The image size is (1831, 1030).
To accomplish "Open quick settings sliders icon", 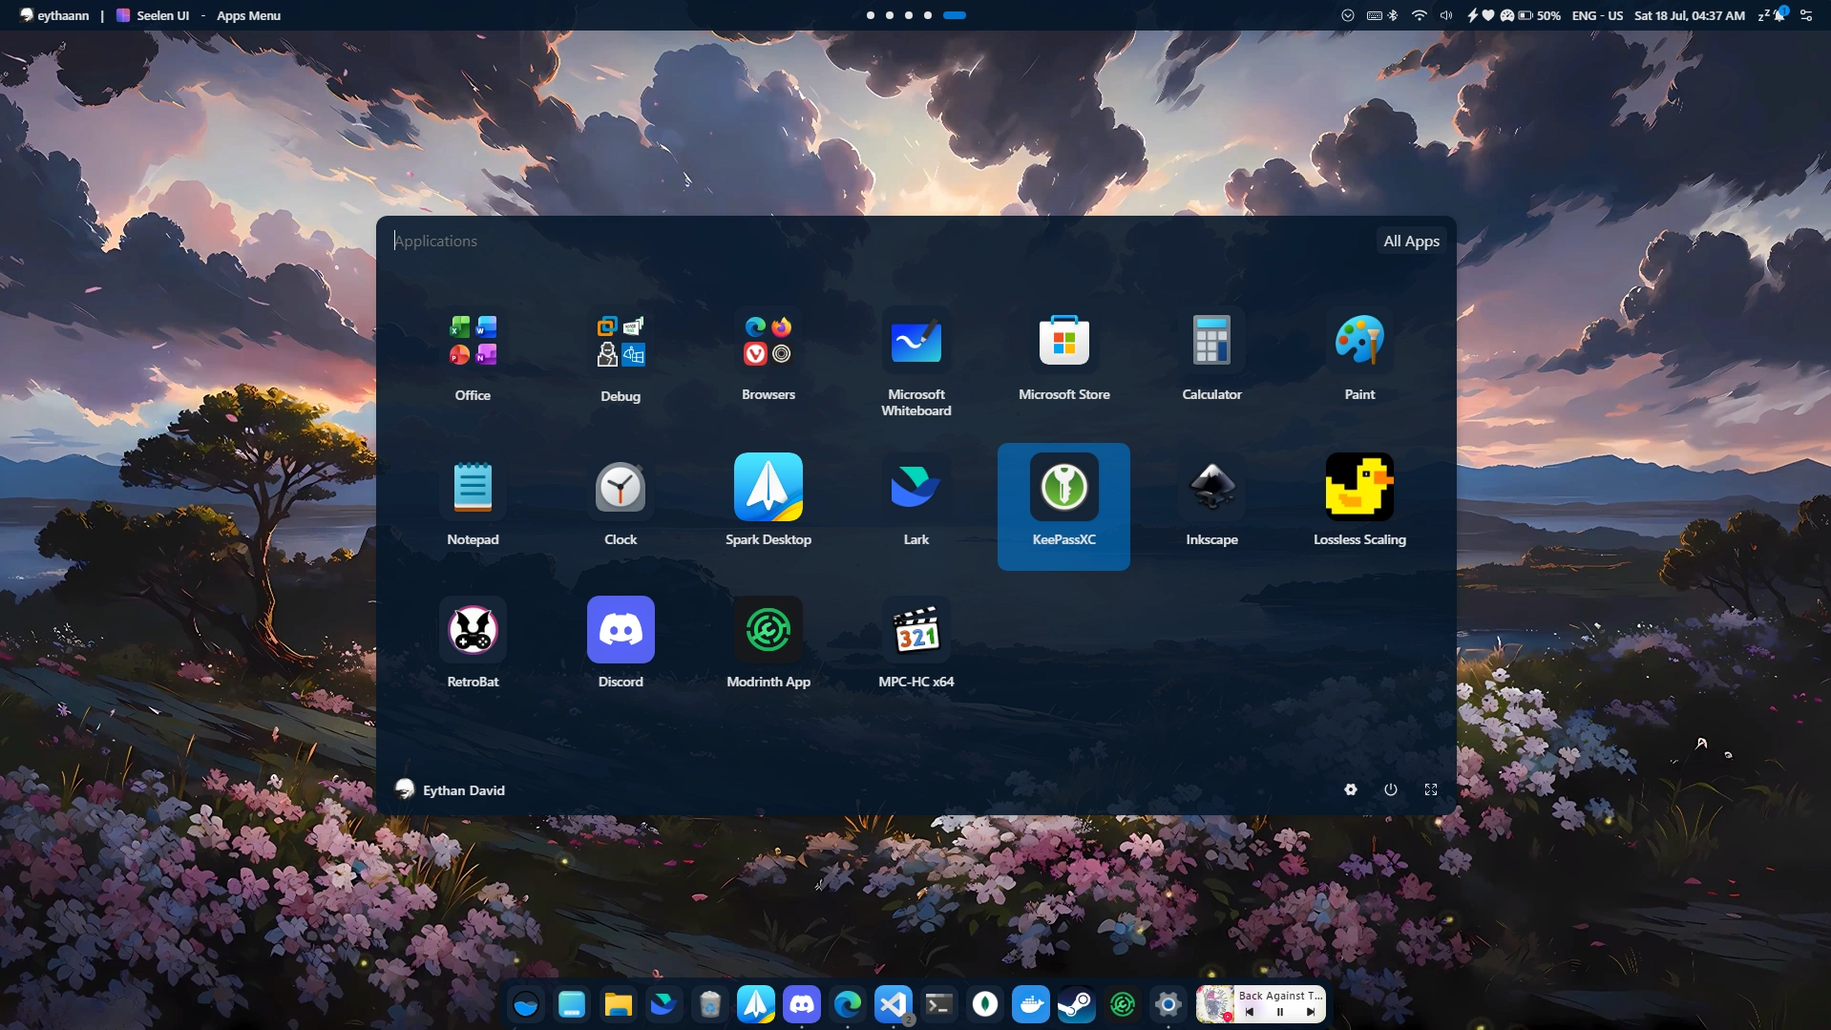I will pos(1806,15).
